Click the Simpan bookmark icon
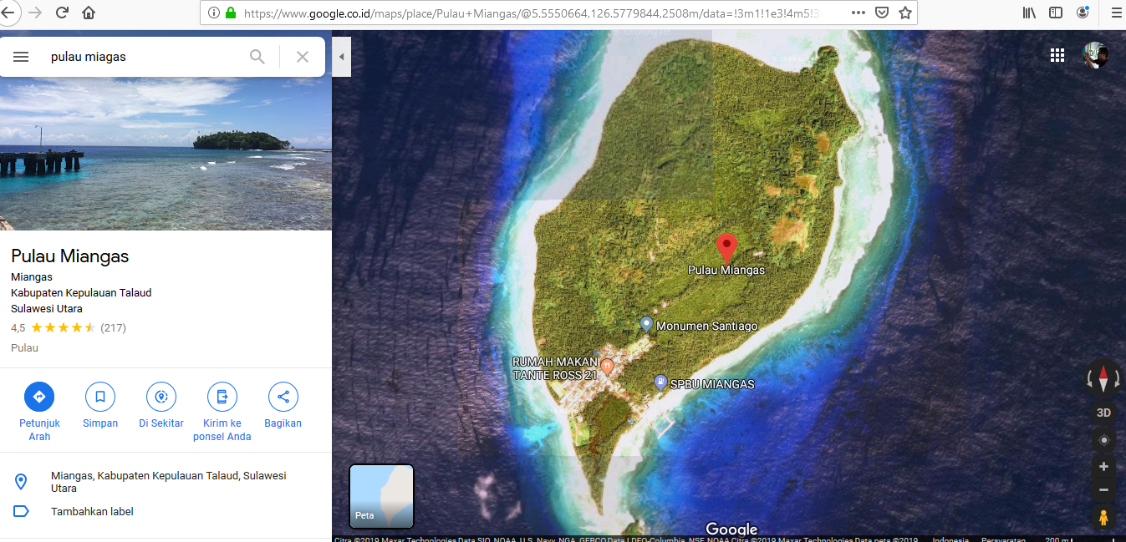Image resolution: width=1126 pixels, height=542 pixels. [100, 397]
